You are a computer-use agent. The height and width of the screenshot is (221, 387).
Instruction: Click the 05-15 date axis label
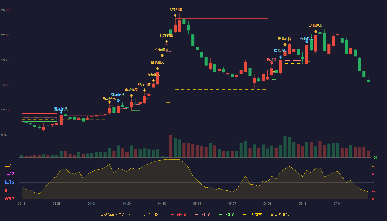pyautogui.click(x=197, y=204)
